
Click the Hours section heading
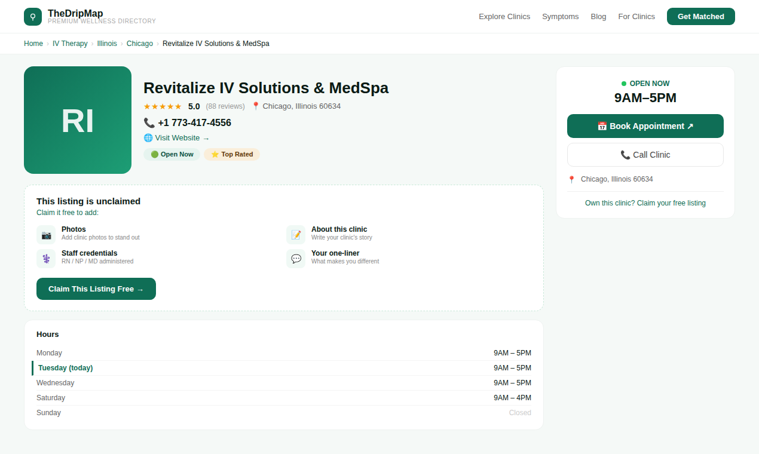48,335
